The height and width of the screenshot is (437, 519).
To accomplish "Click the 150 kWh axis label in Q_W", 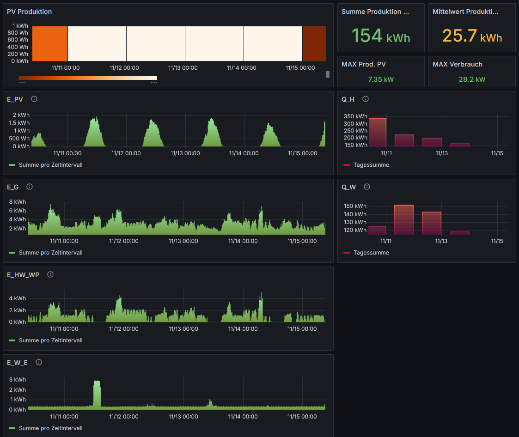I will pyautogui.click(x=355, y=206).
